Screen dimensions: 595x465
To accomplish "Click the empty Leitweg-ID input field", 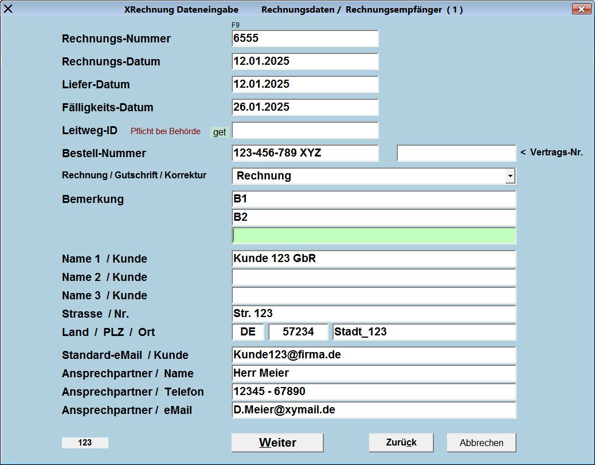I will (305, 130).
